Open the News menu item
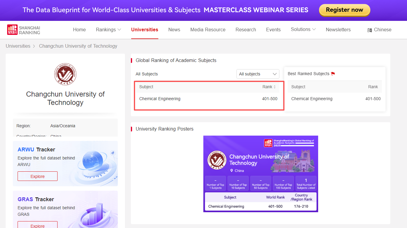 click(x=174, y=30)
